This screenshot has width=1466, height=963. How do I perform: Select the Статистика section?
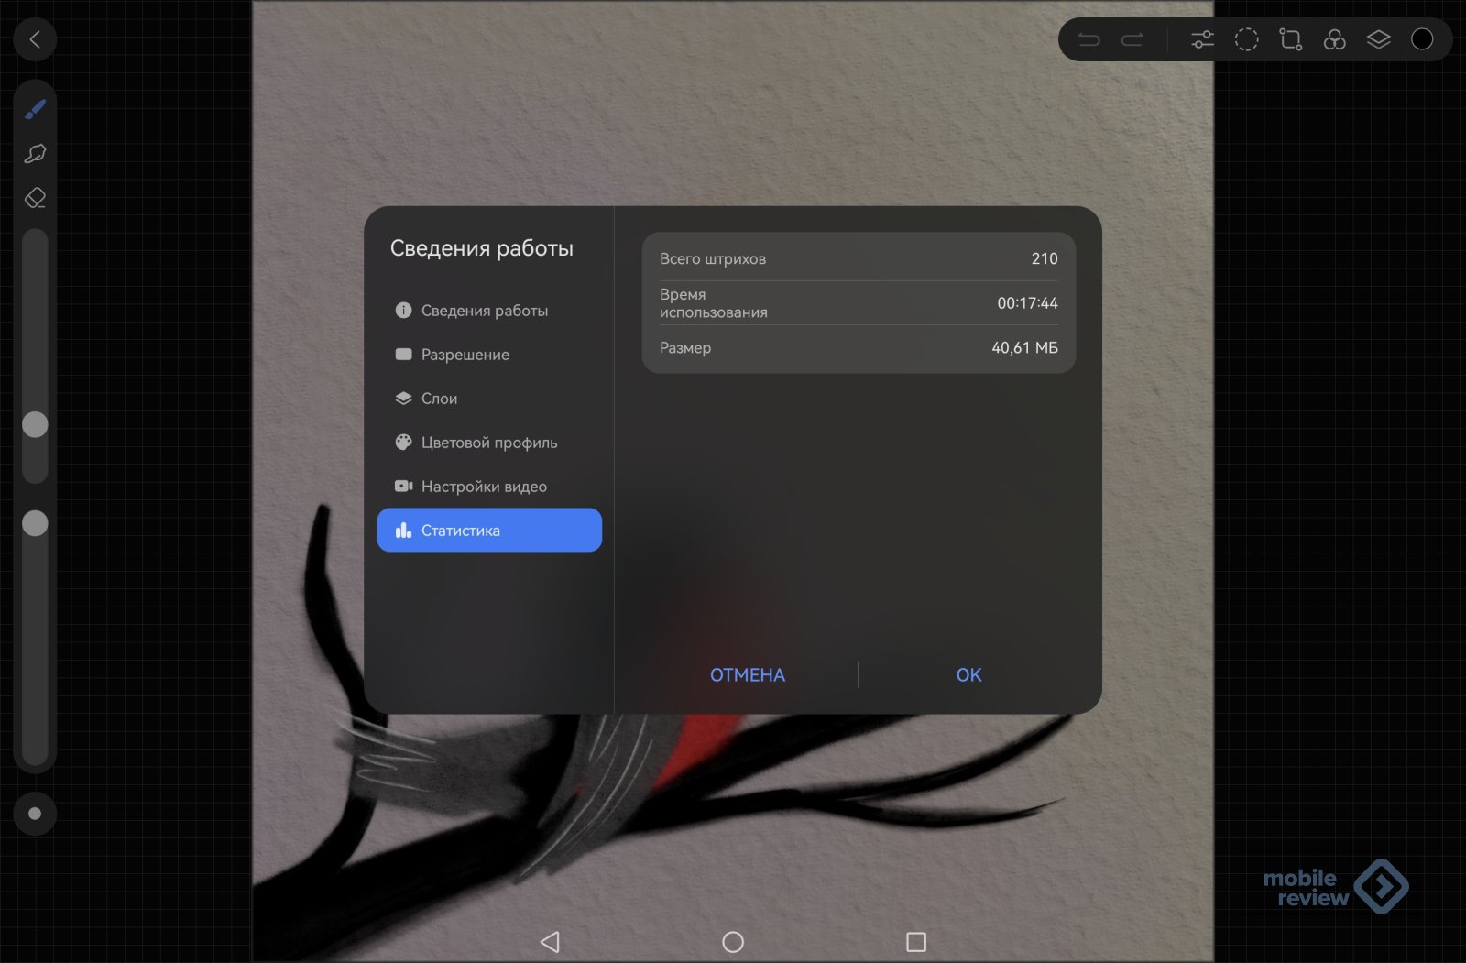click(489, 531)
